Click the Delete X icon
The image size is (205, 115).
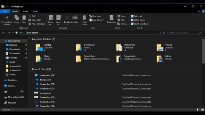67,18
